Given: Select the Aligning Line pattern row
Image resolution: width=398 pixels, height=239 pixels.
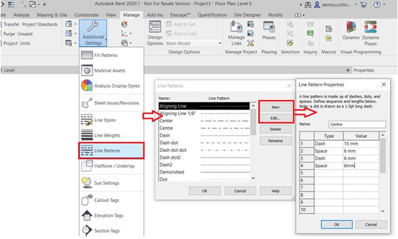Looking at the screenshot, I should [205, 106].
